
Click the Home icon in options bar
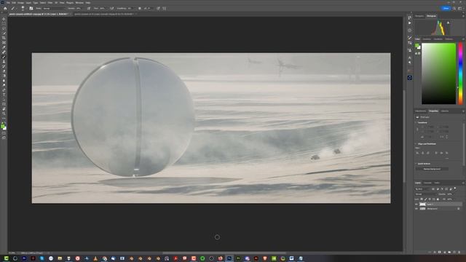click(x=5, y=8)
